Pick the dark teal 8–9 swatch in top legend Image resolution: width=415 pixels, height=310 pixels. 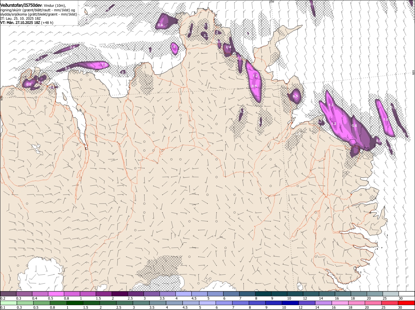263,294
